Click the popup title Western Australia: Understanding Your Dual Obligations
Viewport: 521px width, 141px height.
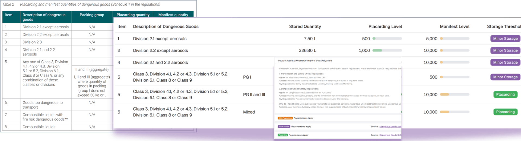(305, 61)
